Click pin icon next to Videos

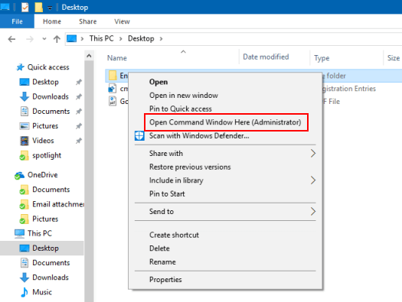pyautogui.click(x=79, y=141)
